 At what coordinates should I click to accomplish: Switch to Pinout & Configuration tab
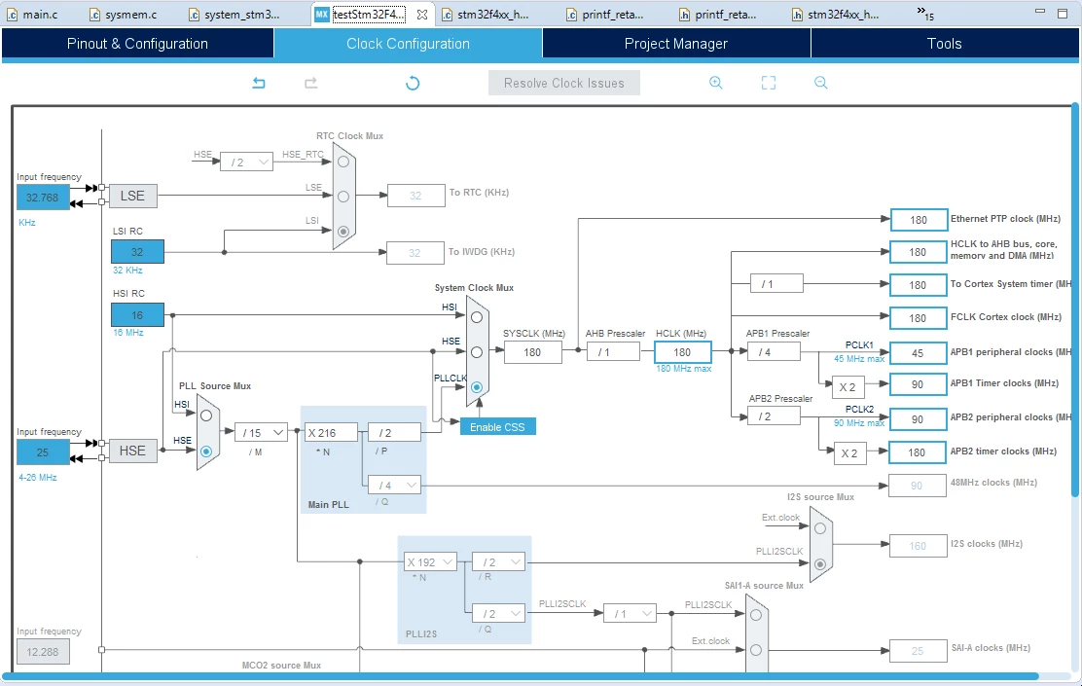(137, 44)
